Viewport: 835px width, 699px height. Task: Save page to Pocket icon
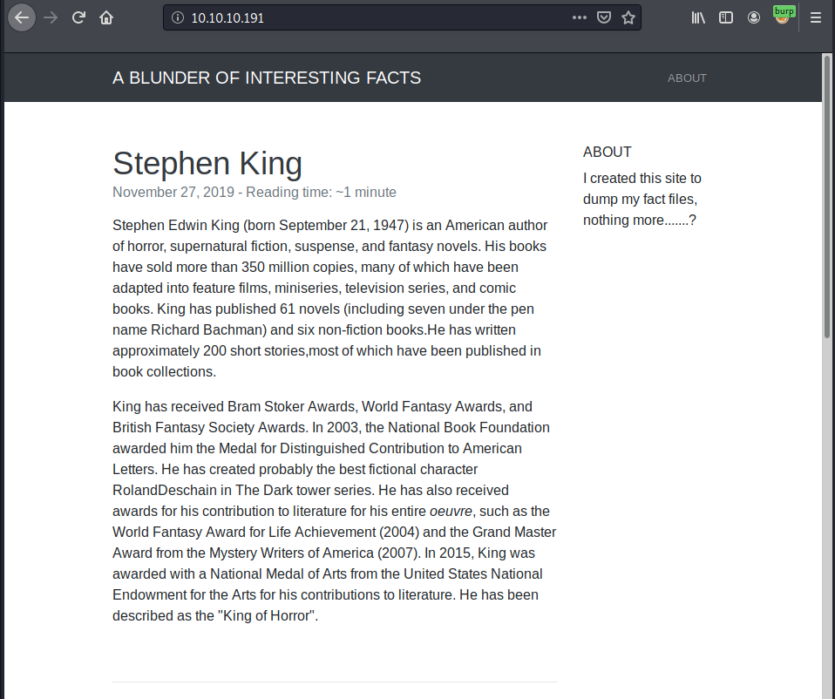click(x=604, y=17)
